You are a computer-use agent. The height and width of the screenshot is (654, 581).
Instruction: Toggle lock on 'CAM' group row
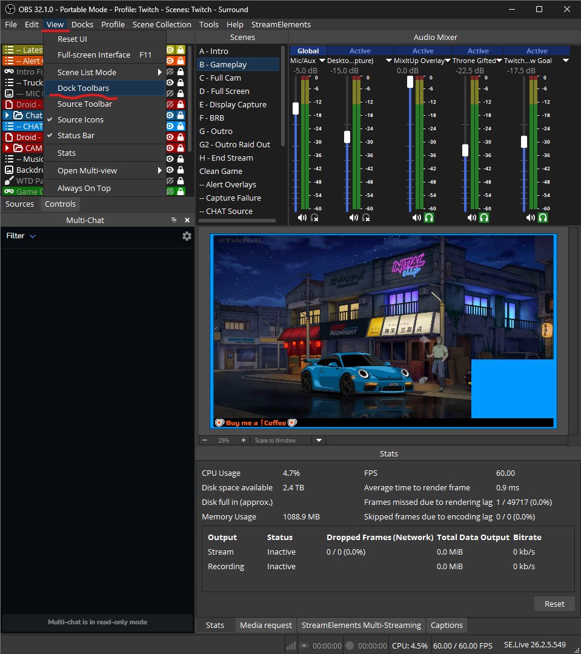[x=181, y=148]
